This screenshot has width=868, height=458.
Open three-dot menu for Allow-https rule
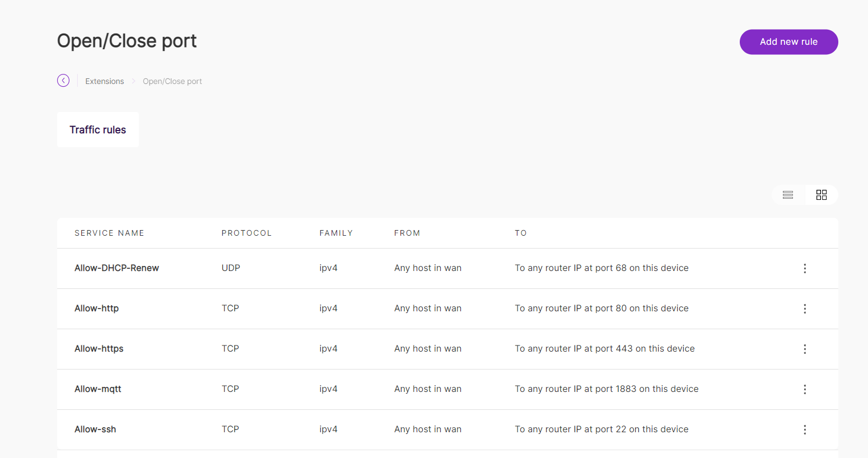805,349
